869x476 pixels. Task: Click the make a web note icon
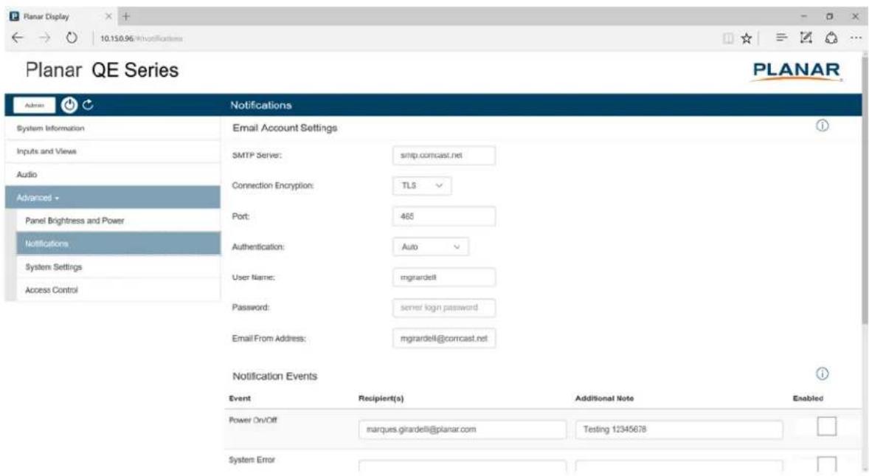tap(806, 38)
